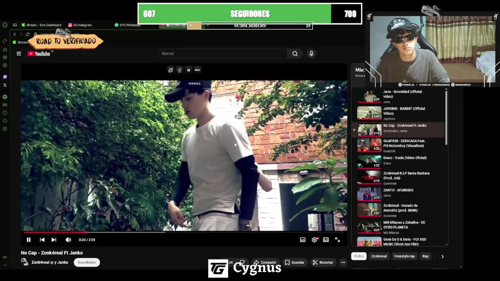Click skip-forward icon above the player
Viewport: 500px width, 281px height.
pos(188,70)
